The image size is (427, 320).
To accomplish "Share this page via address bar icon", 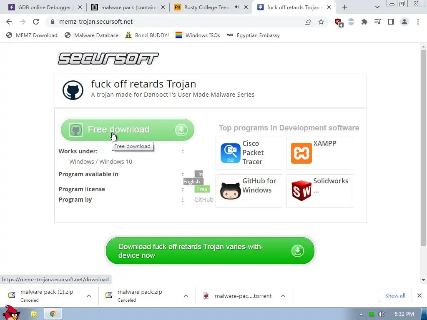I will [308, 22].
